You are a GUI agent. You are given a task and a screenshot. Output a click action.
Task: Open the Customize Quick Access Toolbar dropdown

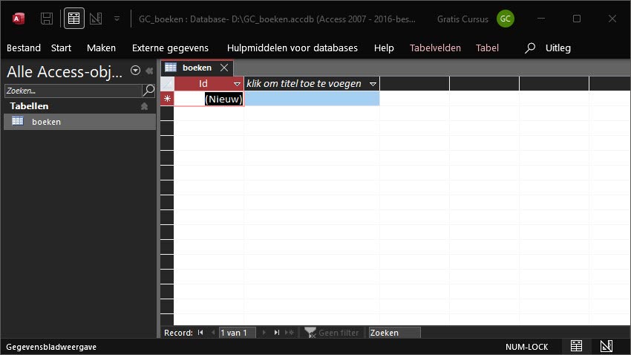117,19
